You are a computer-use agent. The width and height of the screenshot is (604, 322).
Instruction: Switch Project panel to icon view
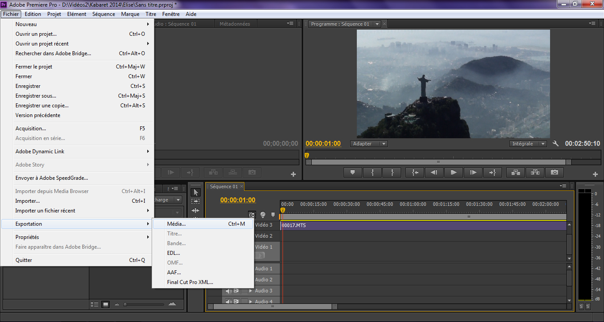105,304
